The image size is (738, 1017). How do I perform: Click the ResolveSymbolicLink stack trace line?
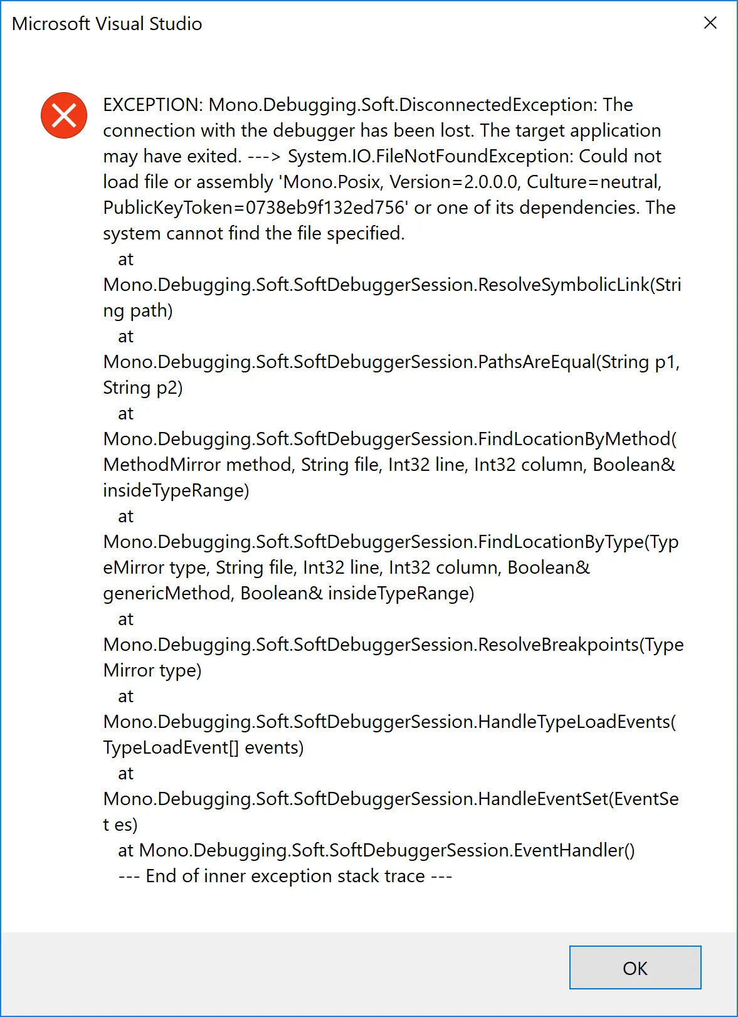392,285
